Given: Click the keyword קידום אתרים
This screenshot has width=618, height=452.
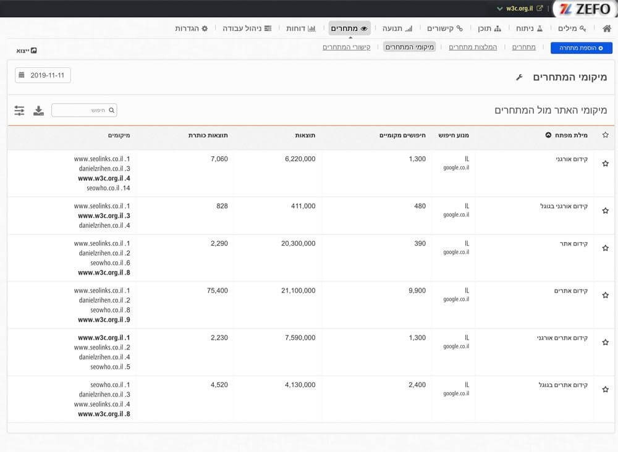Looking at the screenshot, I should pyautogui.click(x=571, y=291).
